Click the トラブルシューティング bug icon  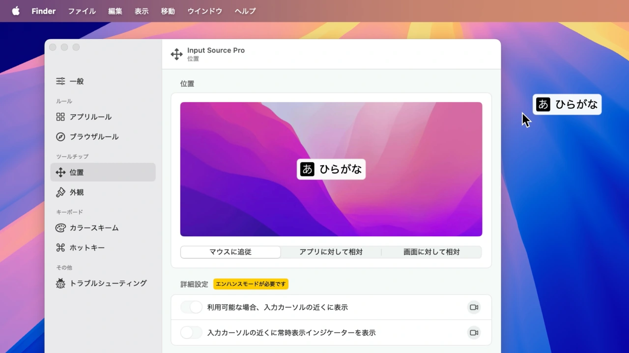(60, 283)
